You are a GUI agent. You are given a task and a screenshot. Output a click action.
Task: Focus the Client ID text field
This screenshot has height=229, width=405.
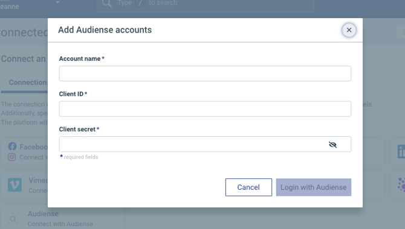[205, 108]
